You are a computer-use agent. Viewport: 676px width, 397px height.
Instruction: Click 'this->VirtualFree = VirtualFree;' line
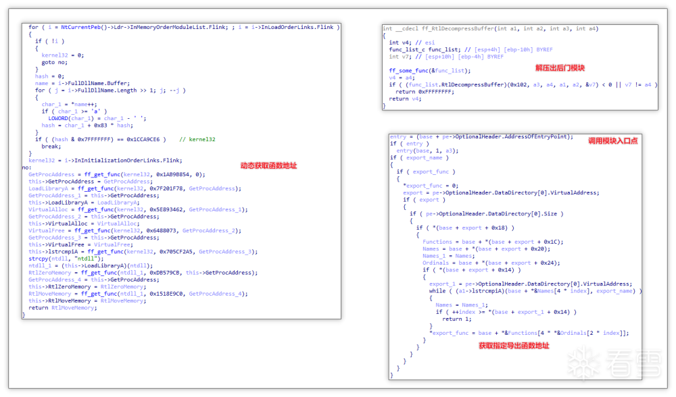point(81,244)
